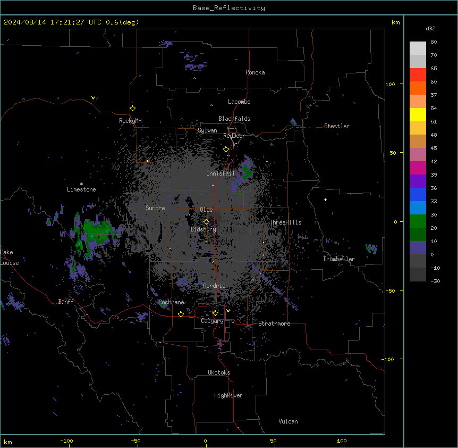Pick the red 65-60 dBZ legend swatch

418,75
